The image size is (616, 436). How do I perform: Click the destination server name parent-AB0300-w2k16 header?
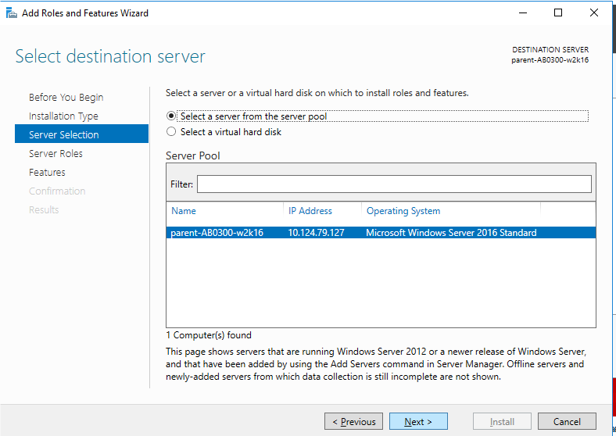[550, 60]
